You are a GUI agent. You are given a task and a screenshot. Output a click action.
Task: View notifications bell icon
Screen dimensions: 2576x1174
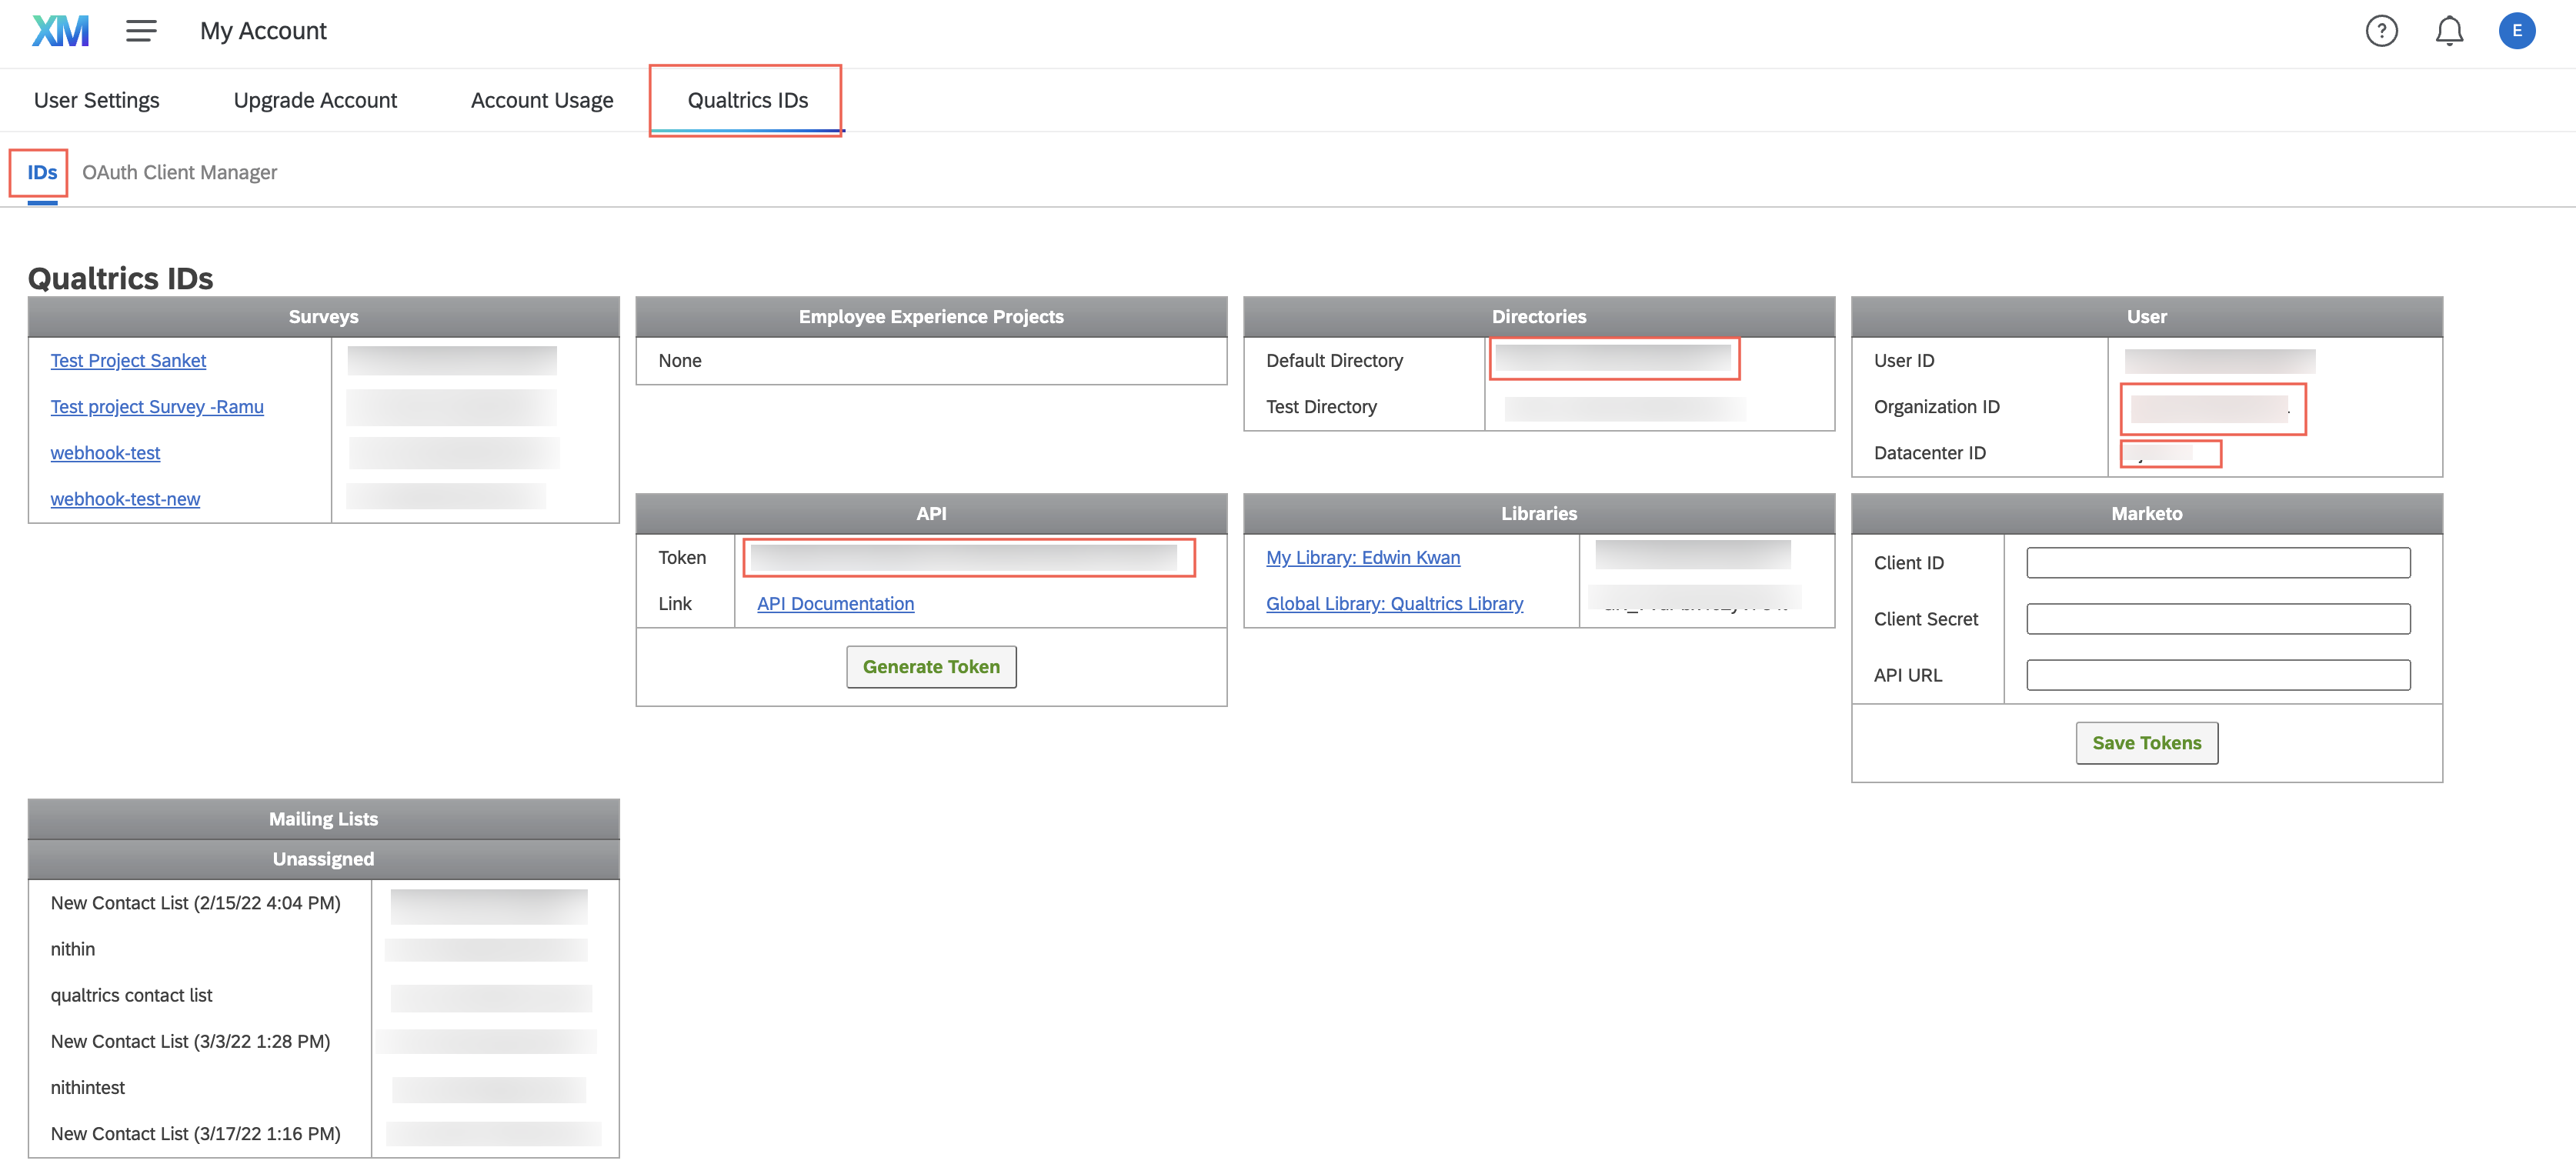[2448, 31]
